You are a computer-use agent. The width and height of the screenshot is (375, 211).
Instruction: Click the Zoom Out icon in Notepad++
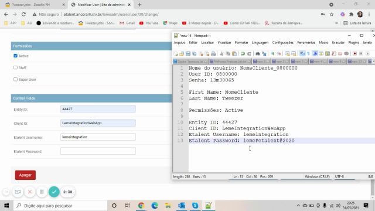pos(279,53)
